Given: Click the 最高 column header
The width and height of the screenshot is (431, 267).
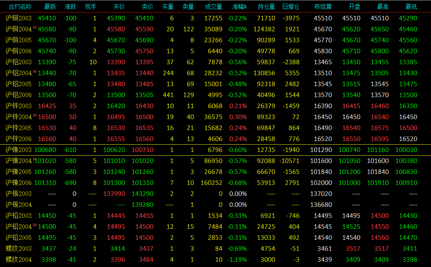Looking at the screenshot, I should click(383, 7).
